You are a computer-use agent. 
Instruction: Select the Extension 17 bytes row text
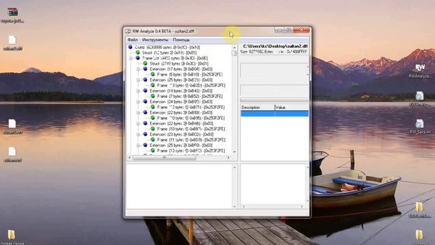[x=181, y=69]
